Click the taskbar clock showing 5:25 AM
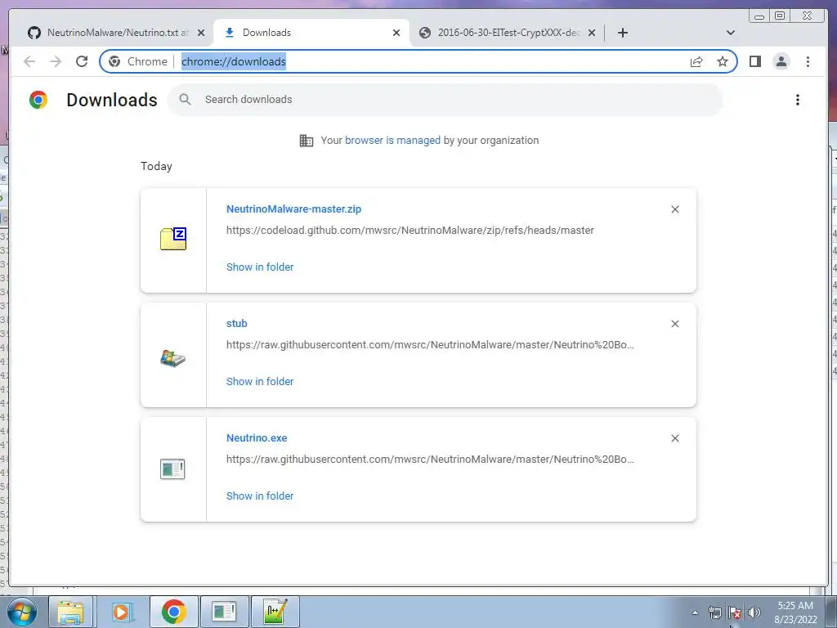This screenshot has height=628, width=837. [795, 612]
